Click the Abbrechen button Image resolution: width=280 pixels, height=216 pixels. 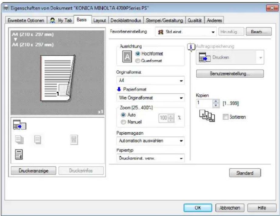(x=230, y=208)
